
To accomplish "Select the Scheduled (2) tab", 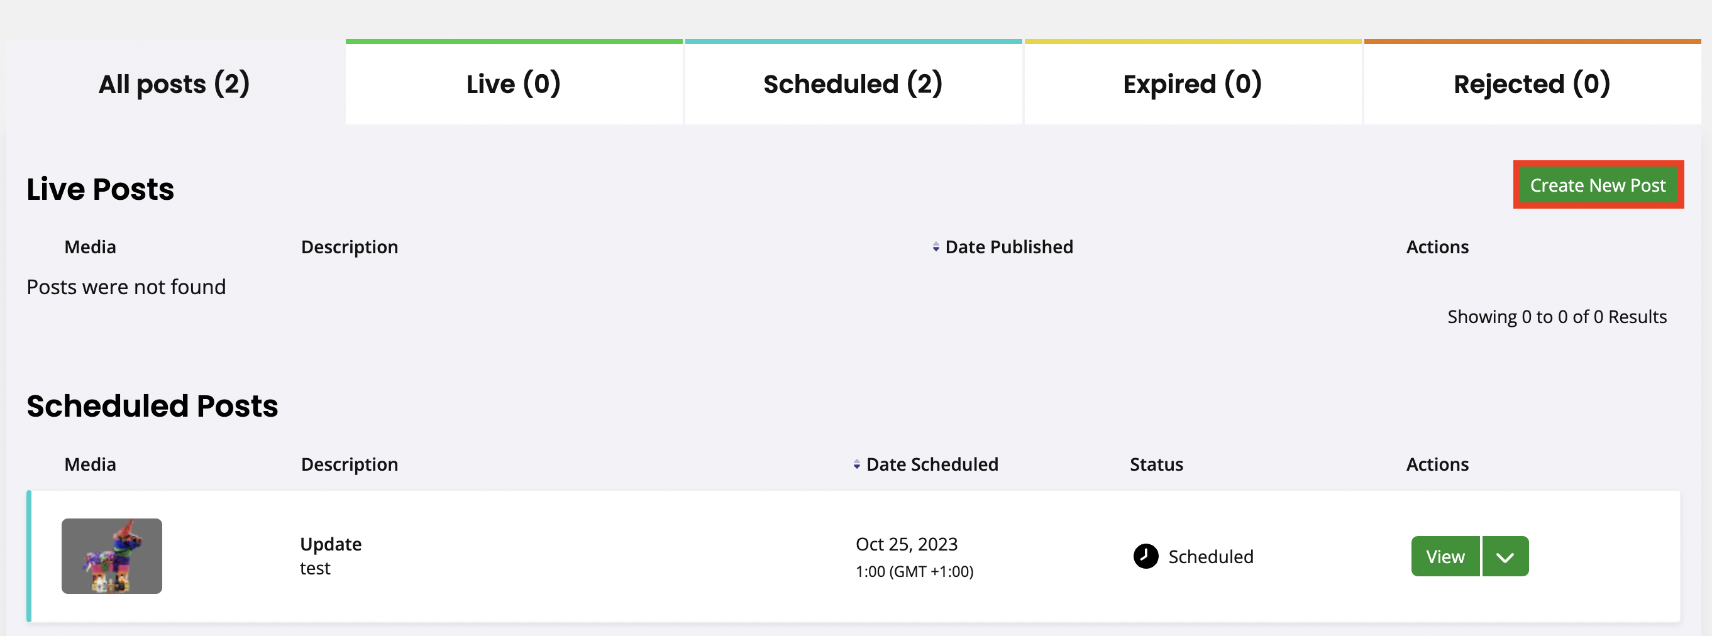I will coord(853,84).
